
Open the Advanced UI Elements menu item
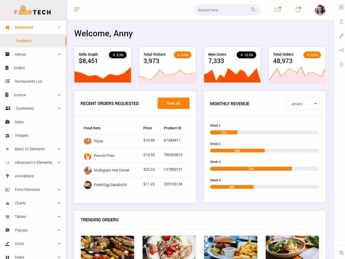click(x=33, y=163)
